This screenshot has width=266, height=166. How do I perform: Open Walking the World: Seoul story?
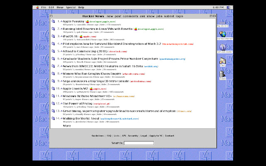click(81, 118)
